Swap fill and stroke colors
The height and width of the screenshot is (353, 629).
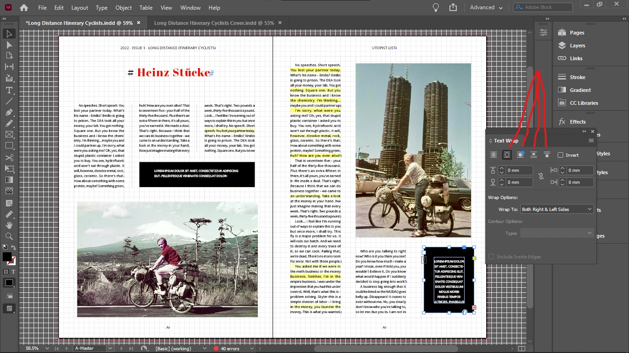click(x=13, y=248)
